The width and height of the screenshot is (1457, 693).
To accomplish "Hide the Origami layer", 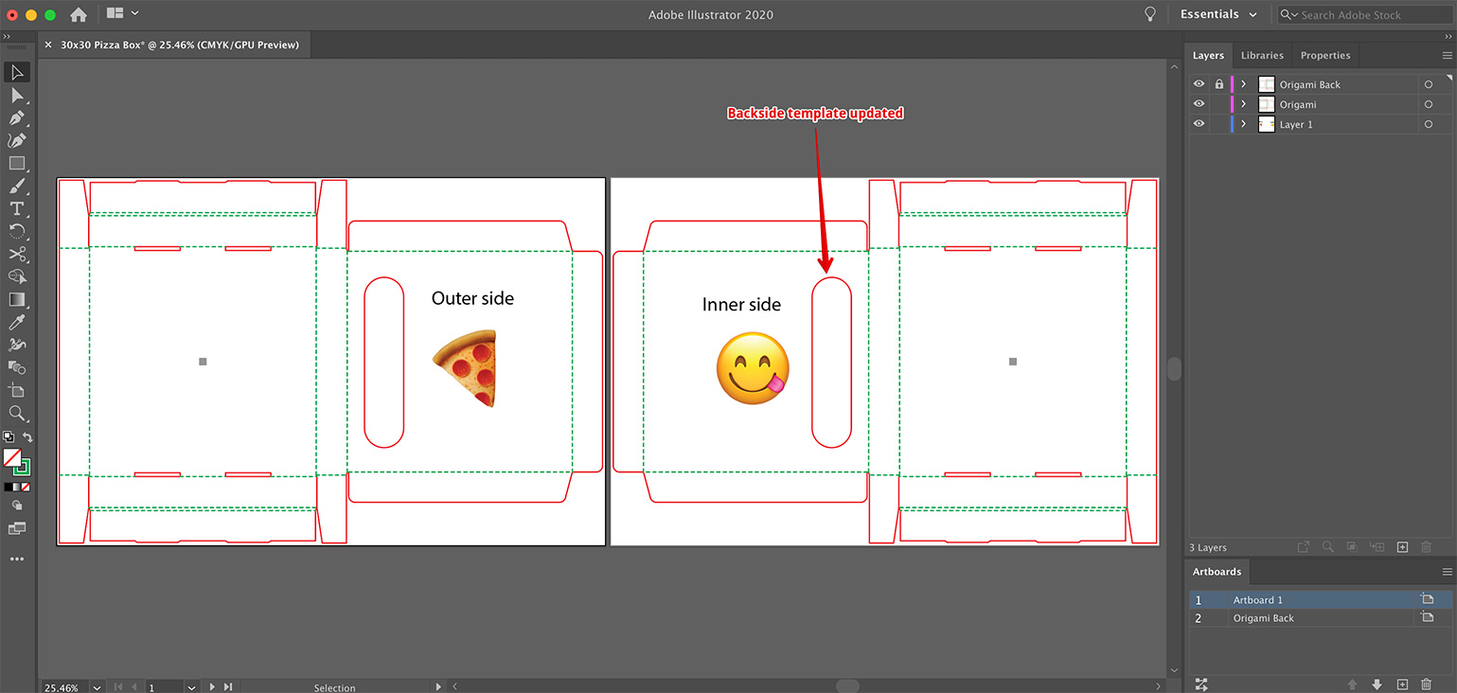I will point(1199,104).
